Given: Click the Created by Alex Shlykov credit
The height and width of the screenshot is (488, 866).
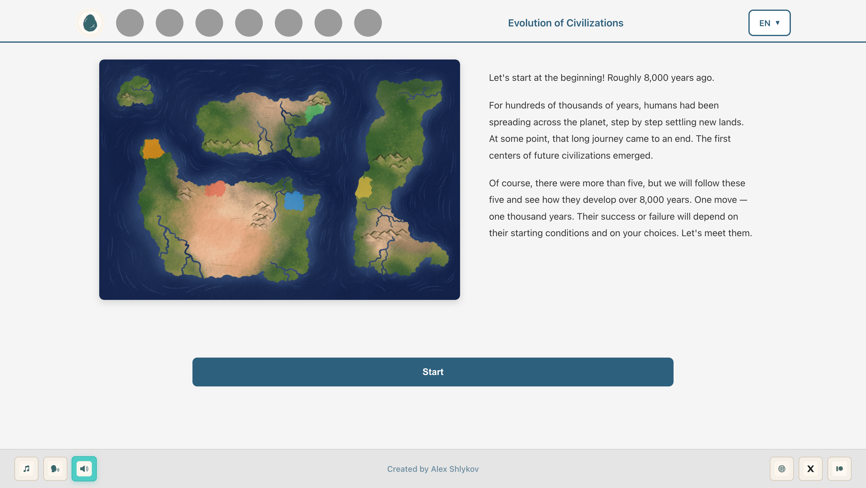Looking at the screenshot, I should point(433,469).
